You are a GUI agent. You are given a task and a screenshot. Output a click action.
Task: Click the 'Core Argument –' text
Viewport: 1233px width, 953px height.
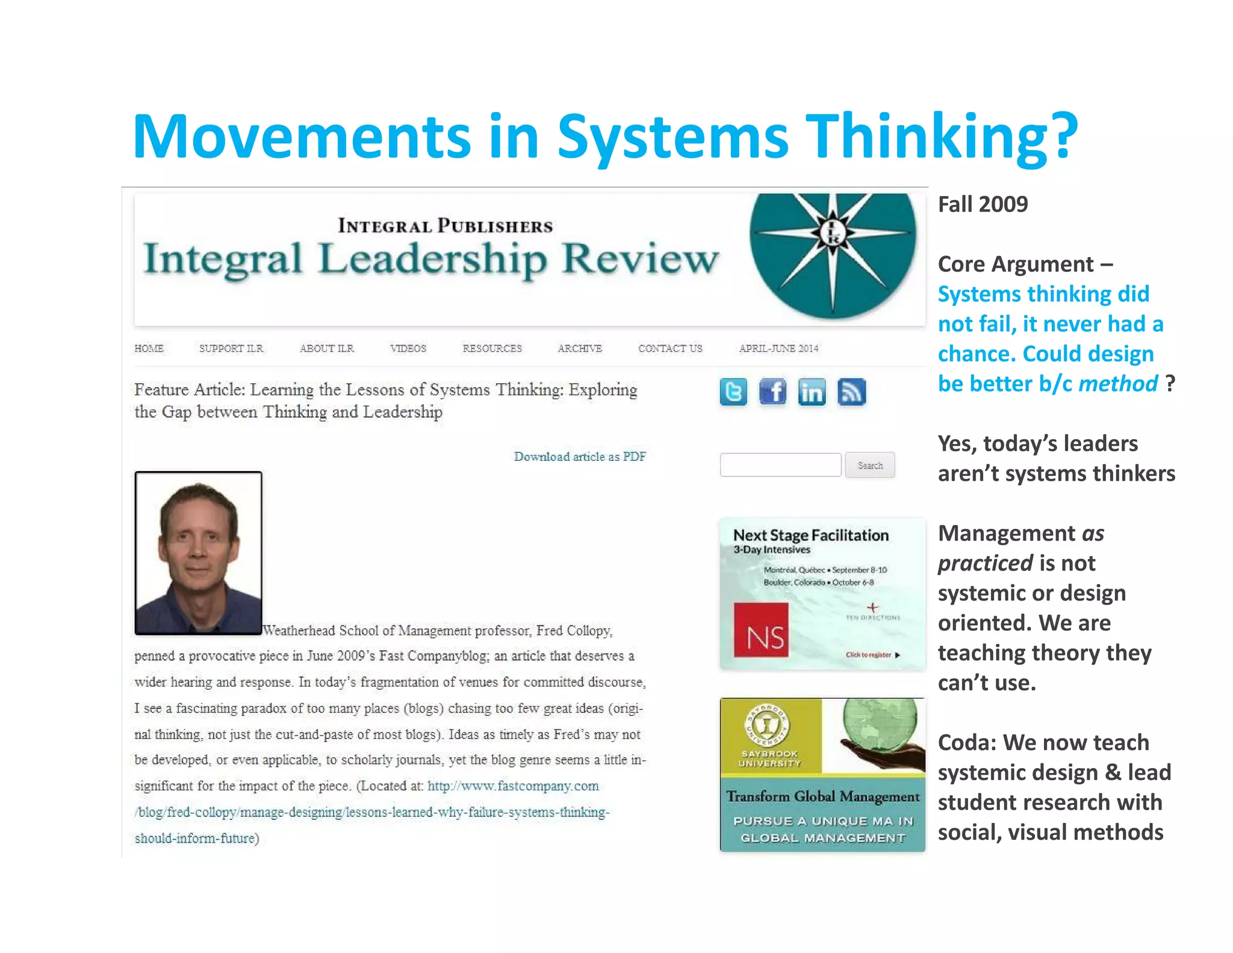pos(1025,264)
